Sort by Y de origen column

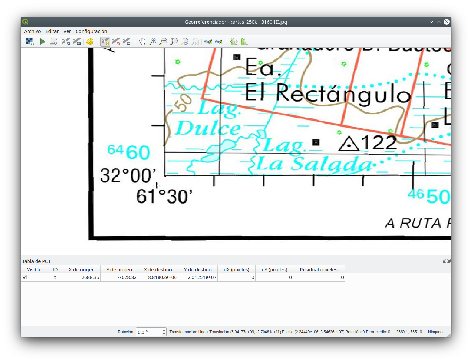click(119, 270)
